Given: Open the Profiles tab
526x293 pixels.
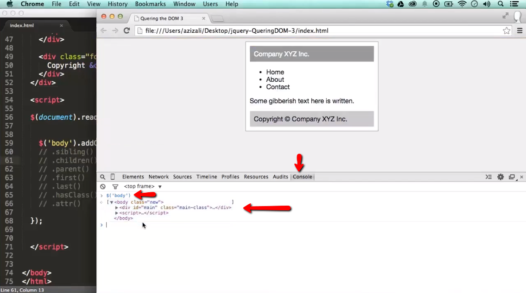Looking at the screenshot, I should 230,177.
